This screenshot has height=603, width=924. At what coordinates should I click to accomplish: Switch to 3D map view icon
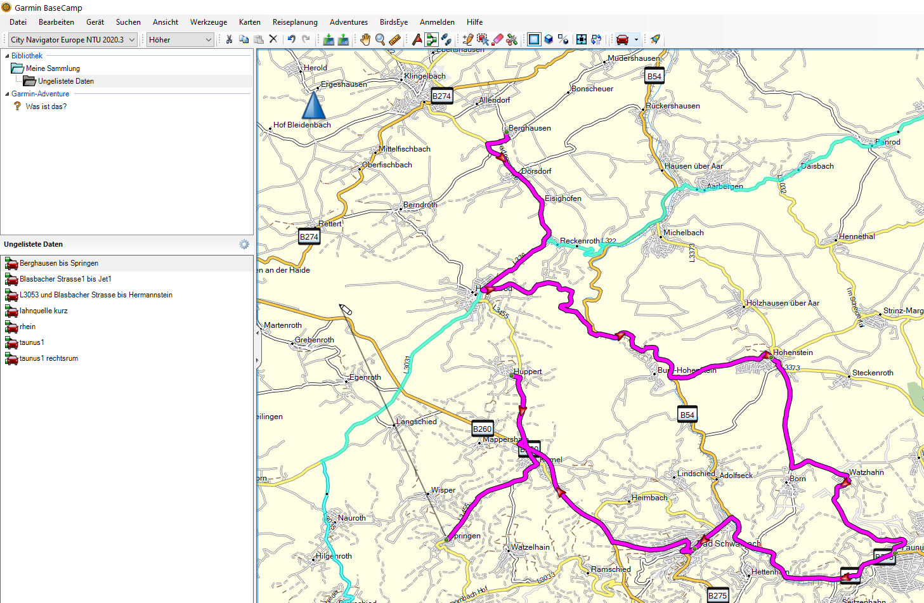(549, 39)
